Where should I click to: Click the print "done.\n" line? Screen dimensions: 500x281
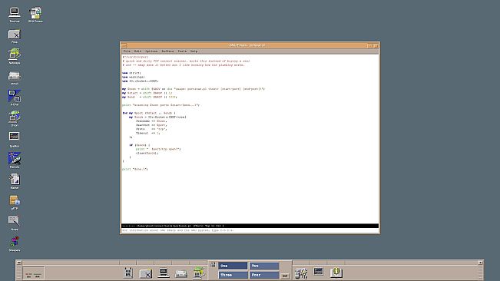click(135, 169)
